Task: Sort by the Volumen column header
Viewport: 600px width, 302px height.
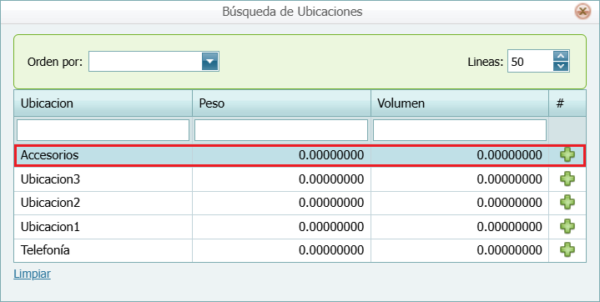Action: (460, 103)
